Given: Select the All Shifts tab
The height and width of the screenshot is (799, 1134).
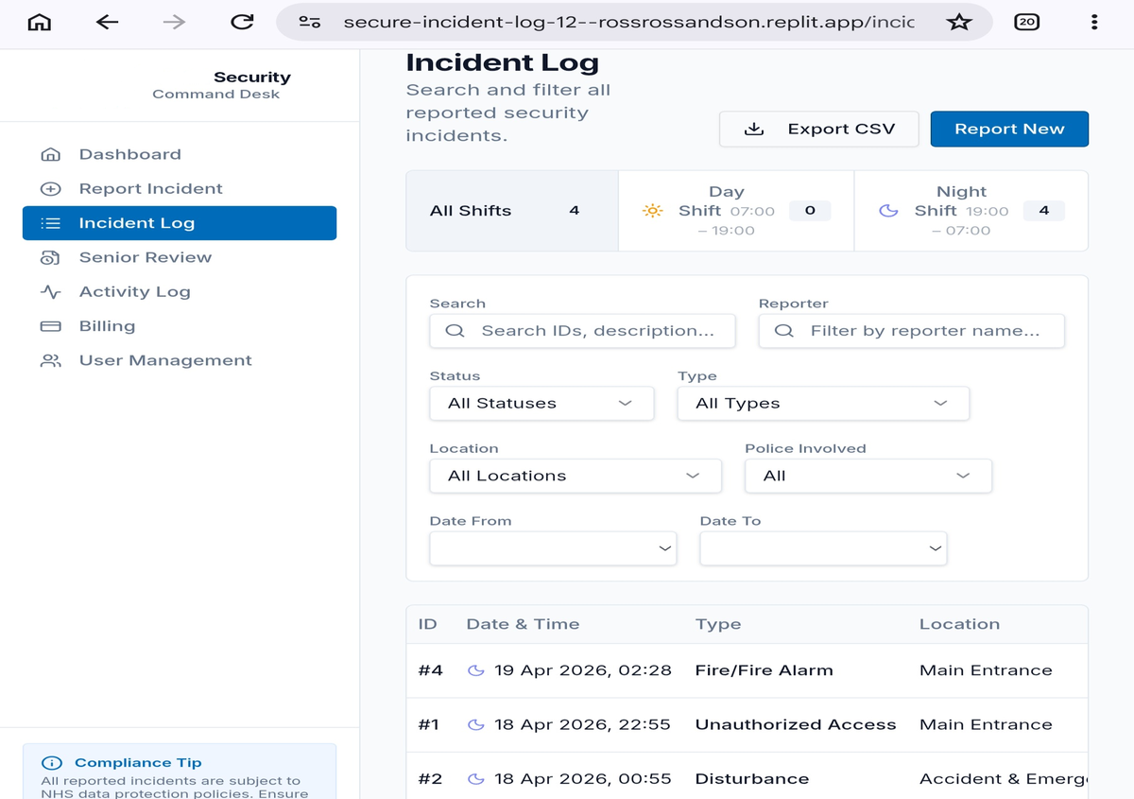Looking at the screenshot, I should click(x=512, y=211).
